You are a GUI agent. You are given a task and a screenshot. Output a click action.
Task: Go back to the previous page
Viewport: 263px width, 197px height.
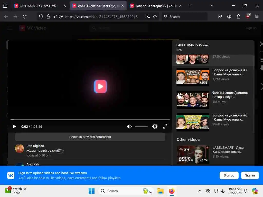[x=6, y=17]
